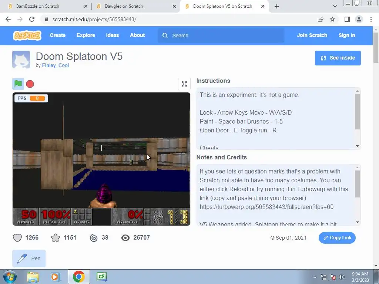The width and height of the screenshot is (379, 284).
Task: Open the browser side panel
Action: tap(347, 19)
